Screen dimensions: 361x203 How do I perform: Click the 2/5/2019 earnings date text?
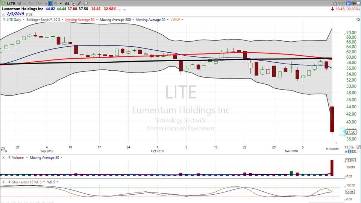tap(15, 14)
